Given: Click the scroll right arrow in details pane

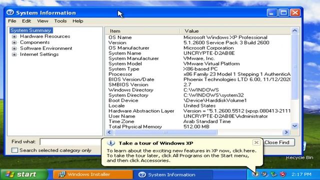Looking at the screenshot, I should point(286,132).
